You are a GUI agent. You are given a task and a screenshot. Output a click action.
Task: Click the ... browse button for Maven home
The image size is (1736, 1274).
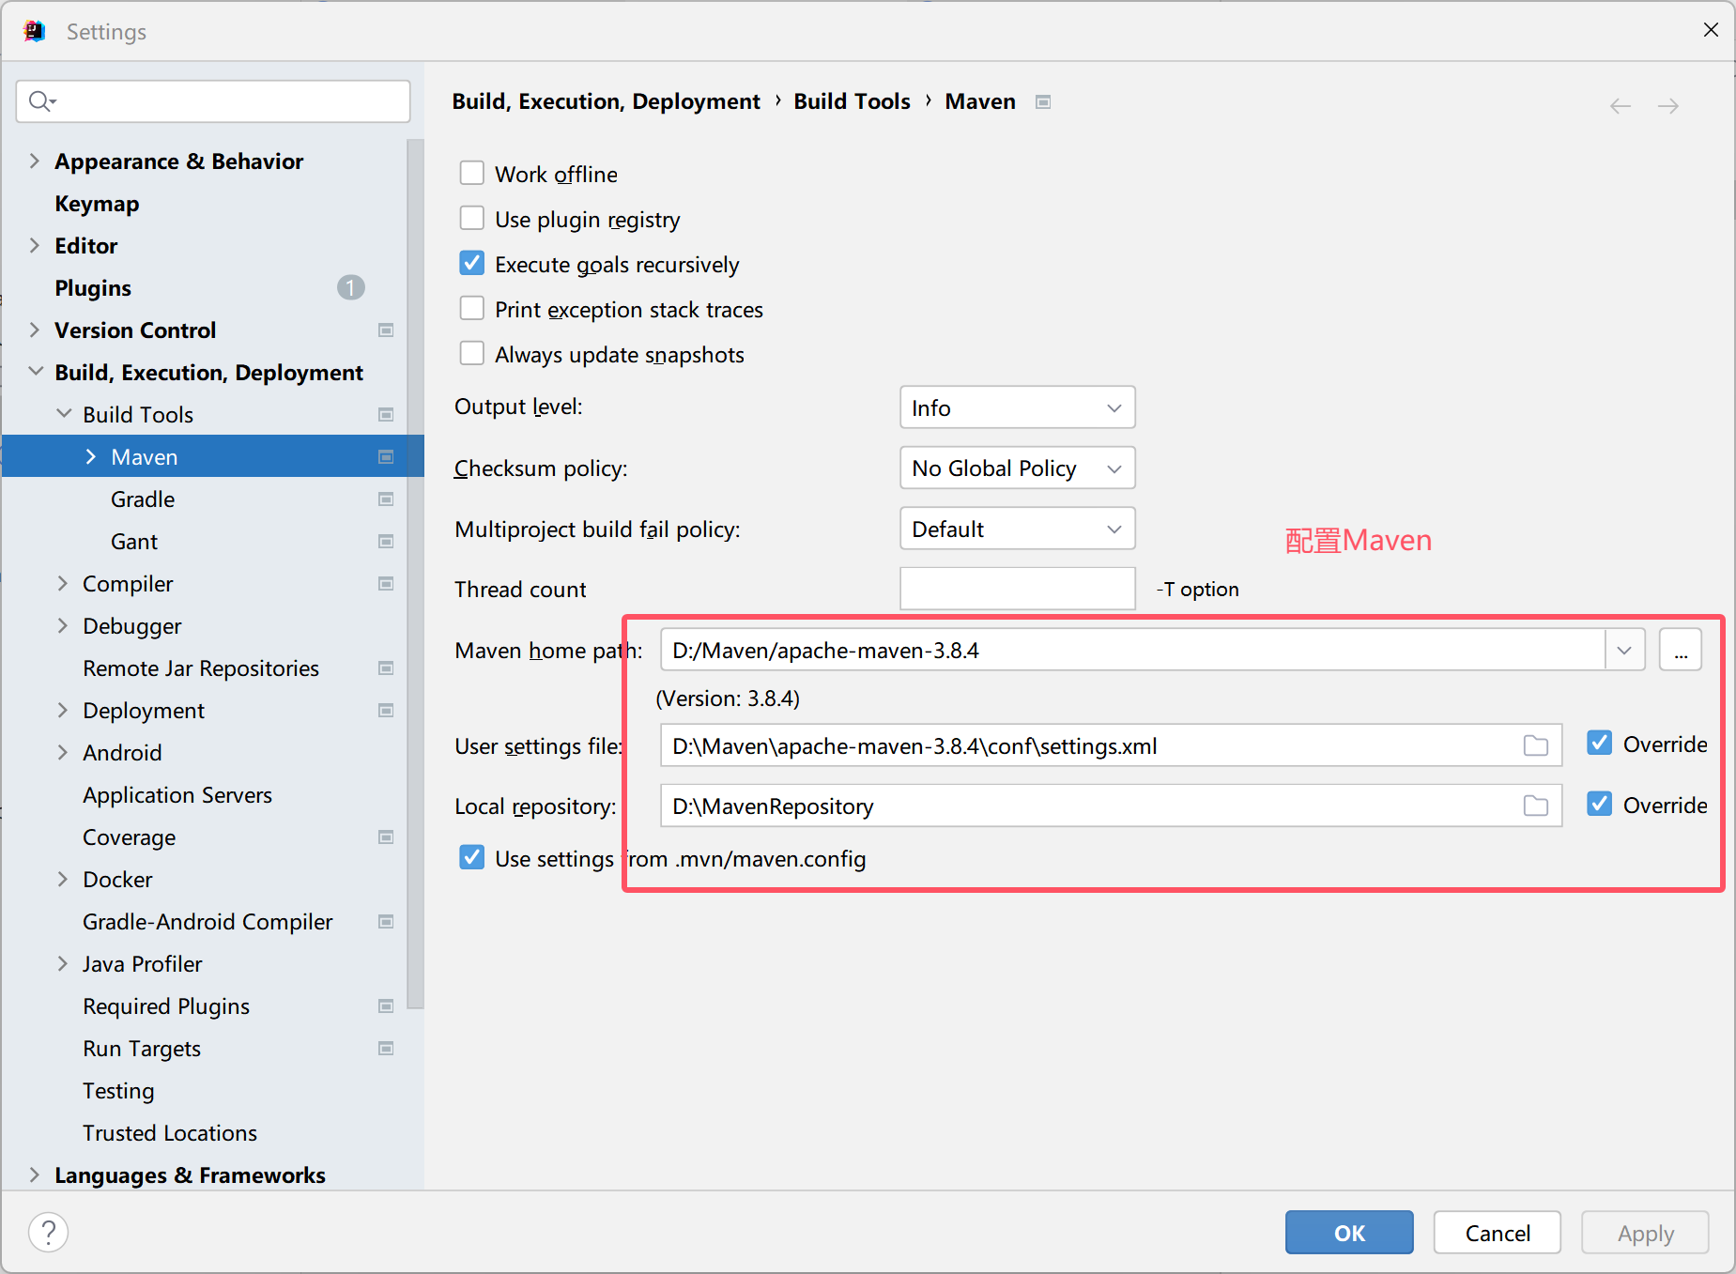click(x=1681, y=650)
